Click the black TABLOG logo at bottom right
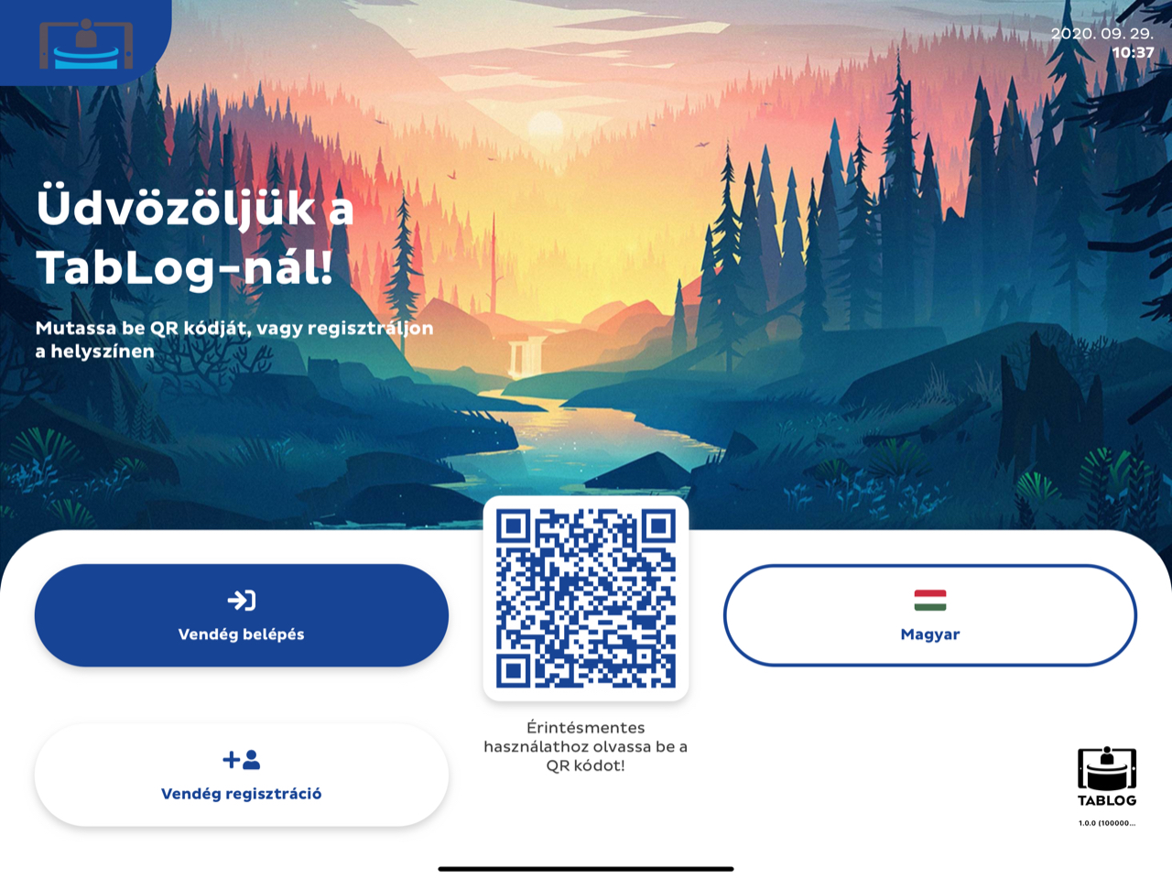Image resolution: width=1172 pixels, height=878 pixels. pyautogui.click(x=1107, y=776)
